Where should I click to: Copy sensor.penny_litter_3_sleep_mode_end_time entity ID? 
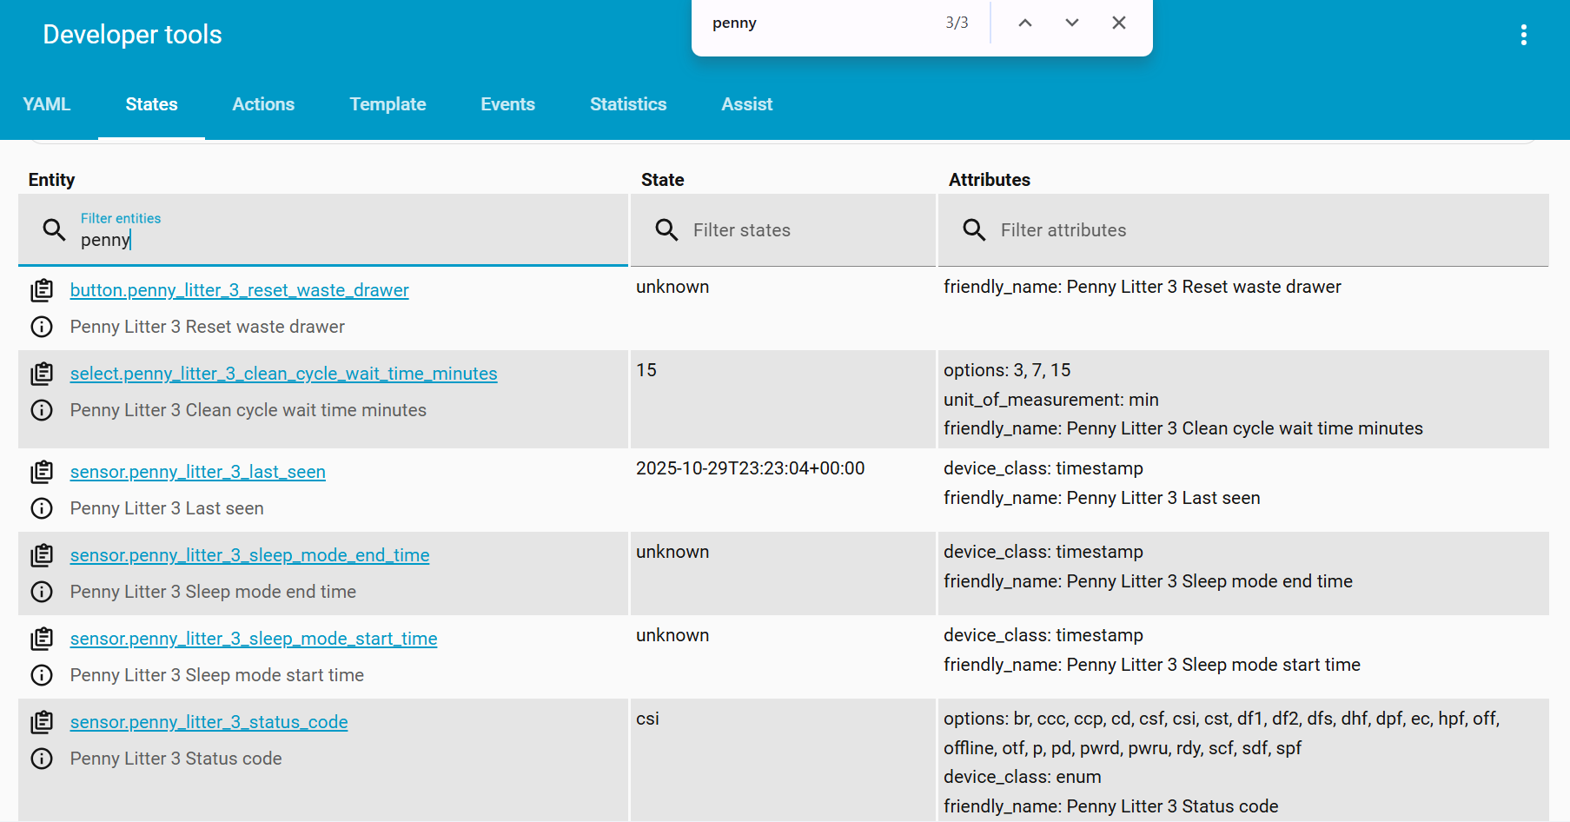click(42, 555)
